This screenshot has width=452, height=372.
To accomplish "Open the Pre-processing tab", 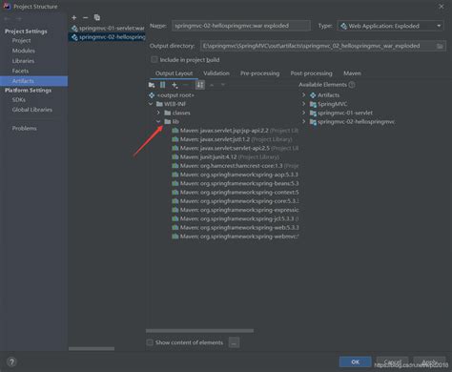I will pos(259,73).
